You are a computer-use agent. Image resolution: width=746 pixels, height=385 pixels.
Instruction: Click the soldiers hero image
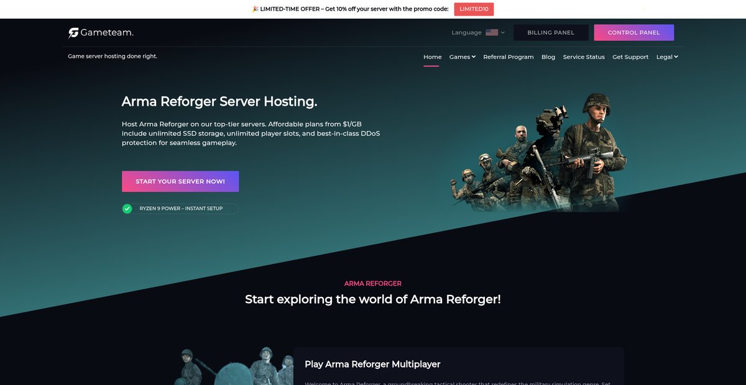(x=538, y=152)
